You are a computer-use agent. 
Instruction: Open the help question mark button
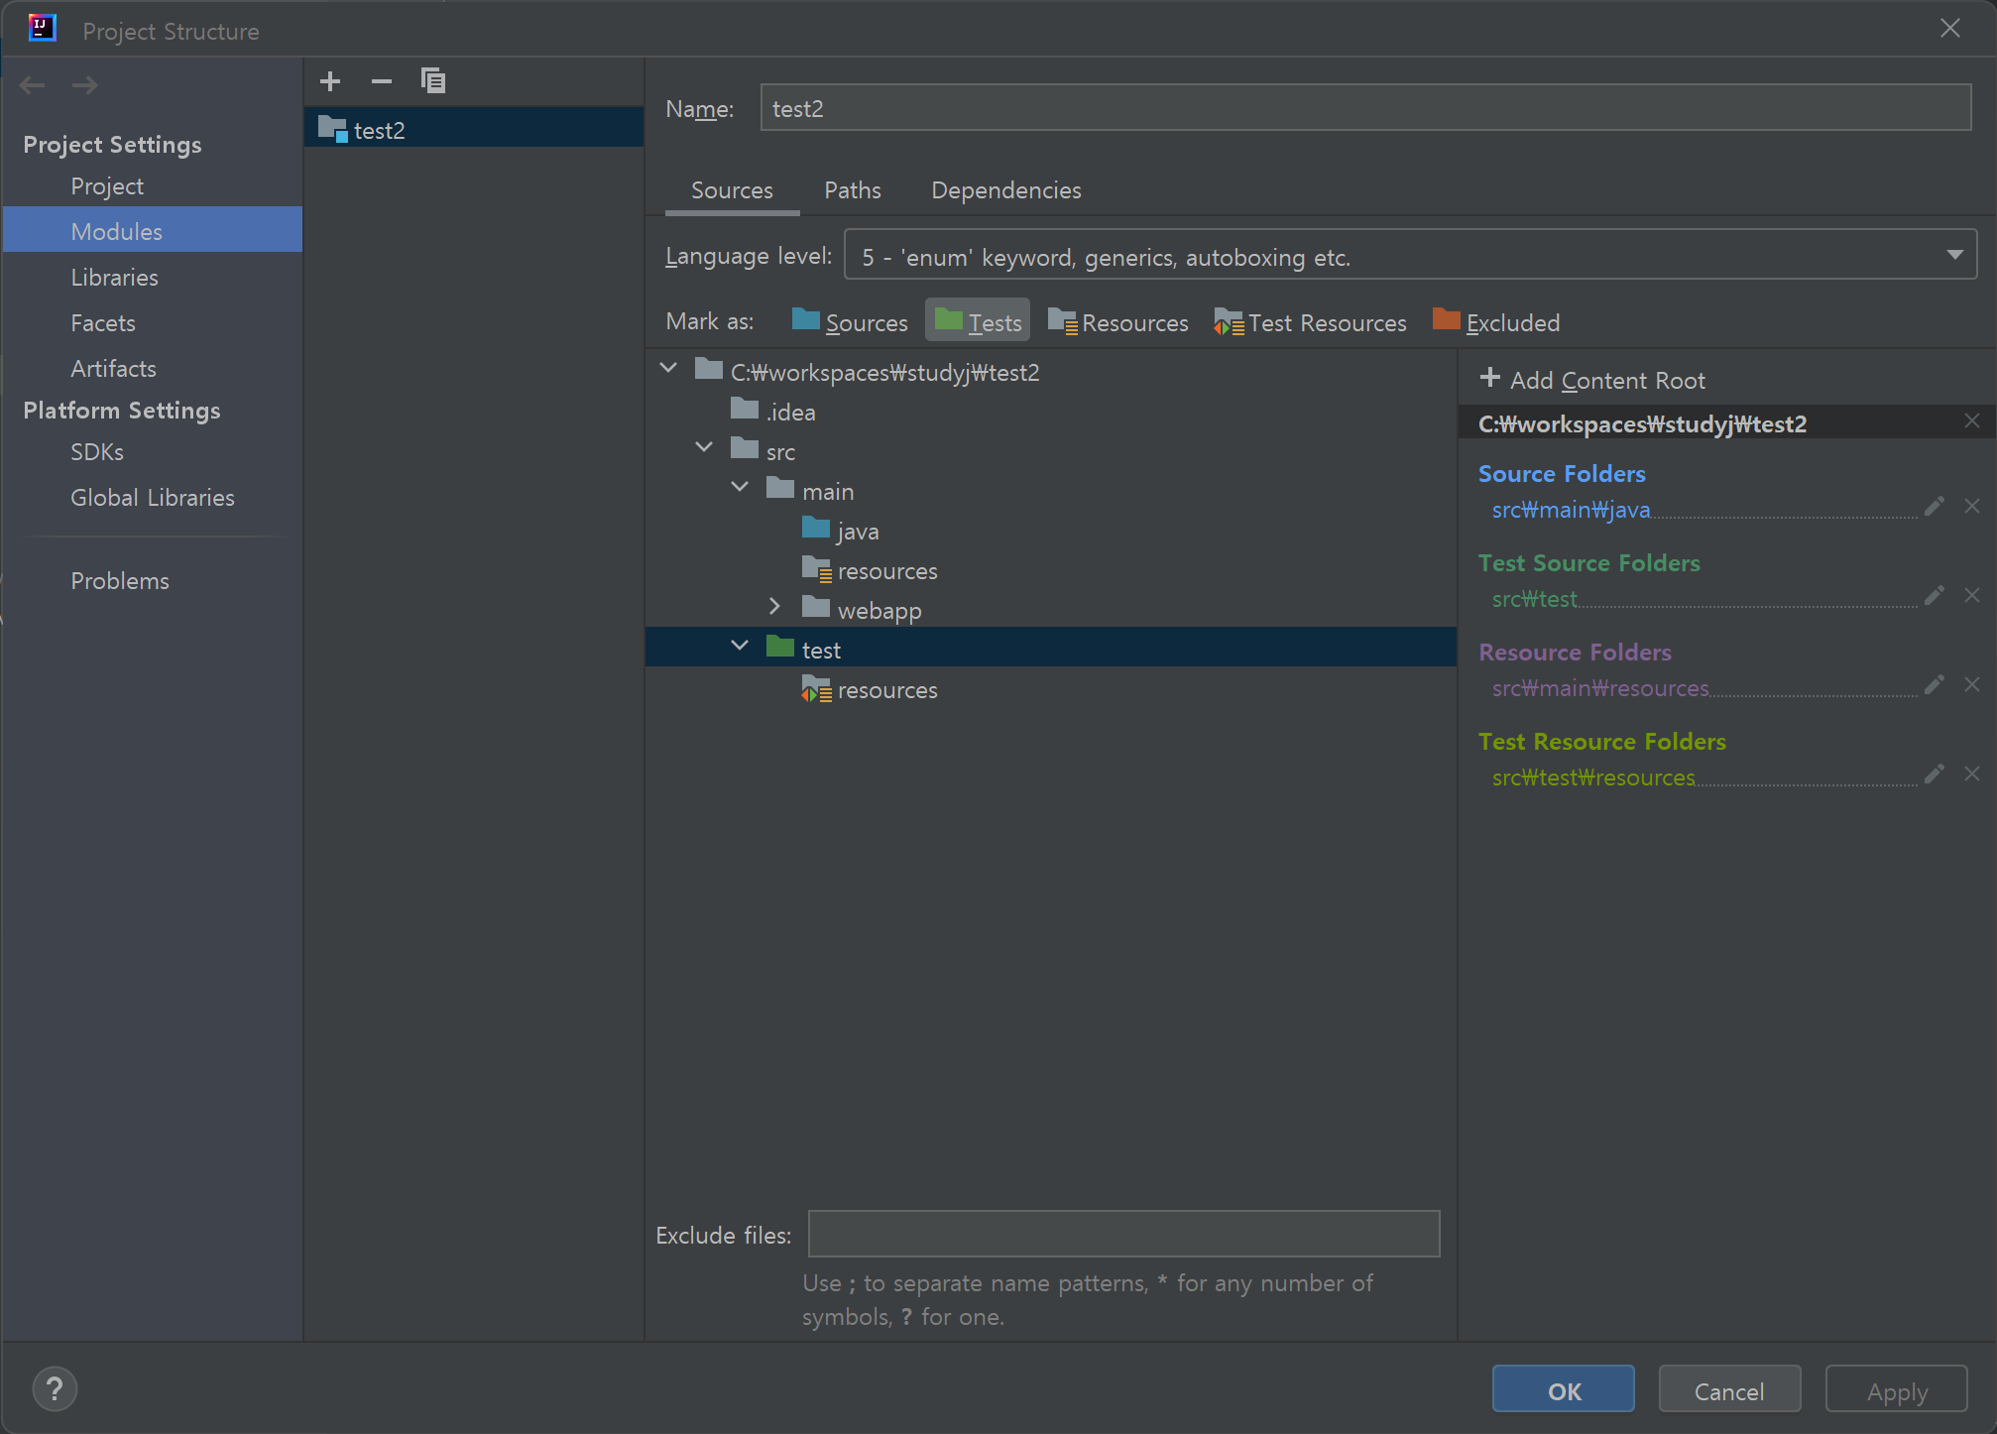[55, 1389]
